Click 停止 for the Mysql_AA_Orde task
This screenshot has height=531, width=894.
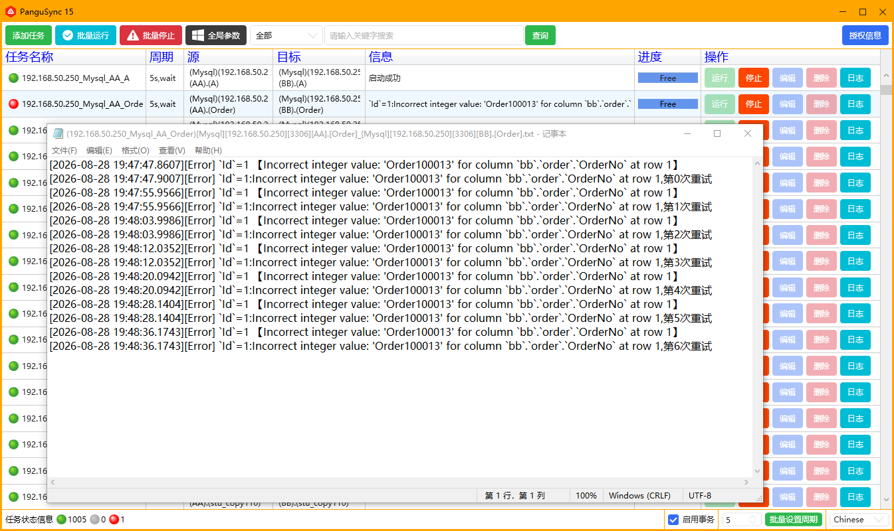(x=754, y=104)
